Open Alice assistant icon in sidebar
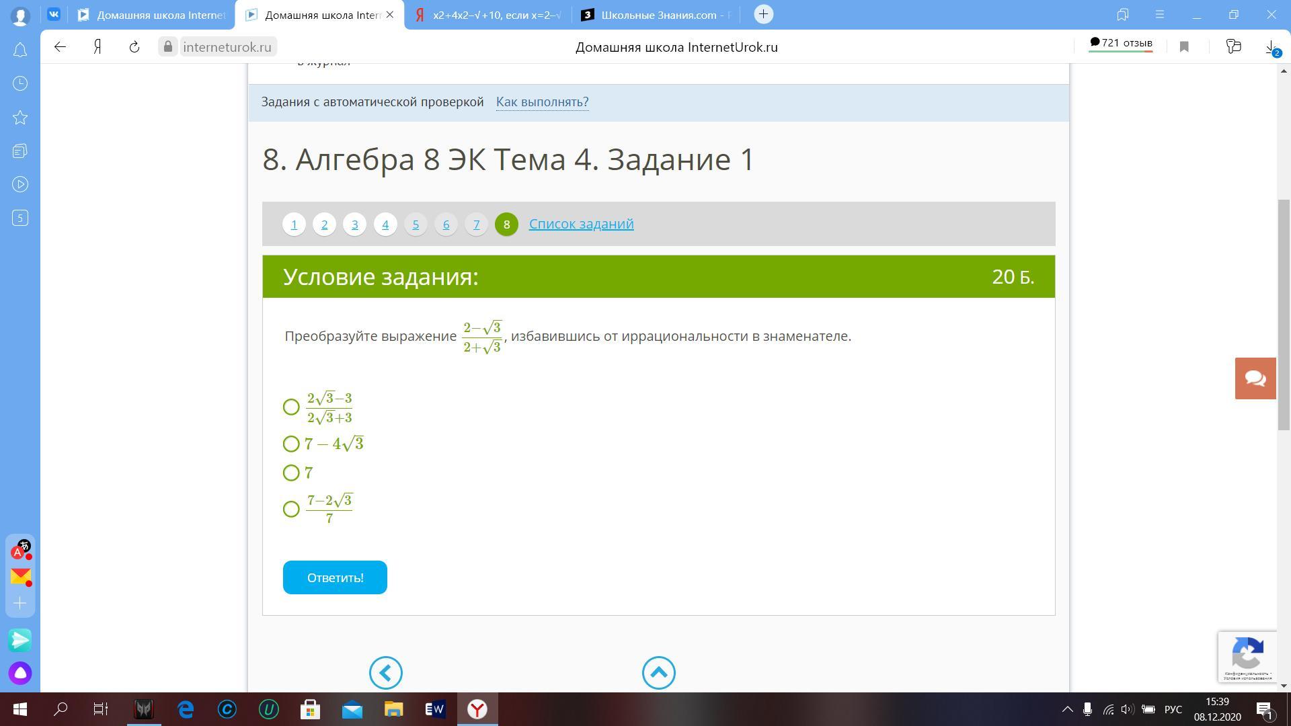This screenshot has width=1291, height=726. (20, 673)
